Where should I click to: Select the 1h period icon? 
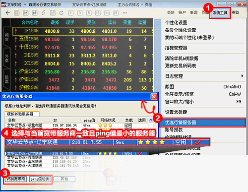(107, 13)
